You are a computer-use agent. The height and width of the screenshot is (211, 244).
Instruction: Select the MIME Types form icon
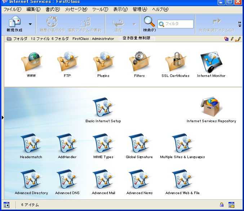pyautogui.click(x=103, y=143)
